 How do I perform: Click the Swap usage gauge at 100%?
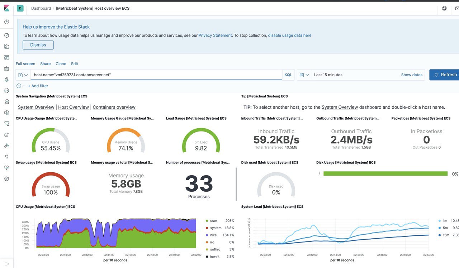(51, 184)
